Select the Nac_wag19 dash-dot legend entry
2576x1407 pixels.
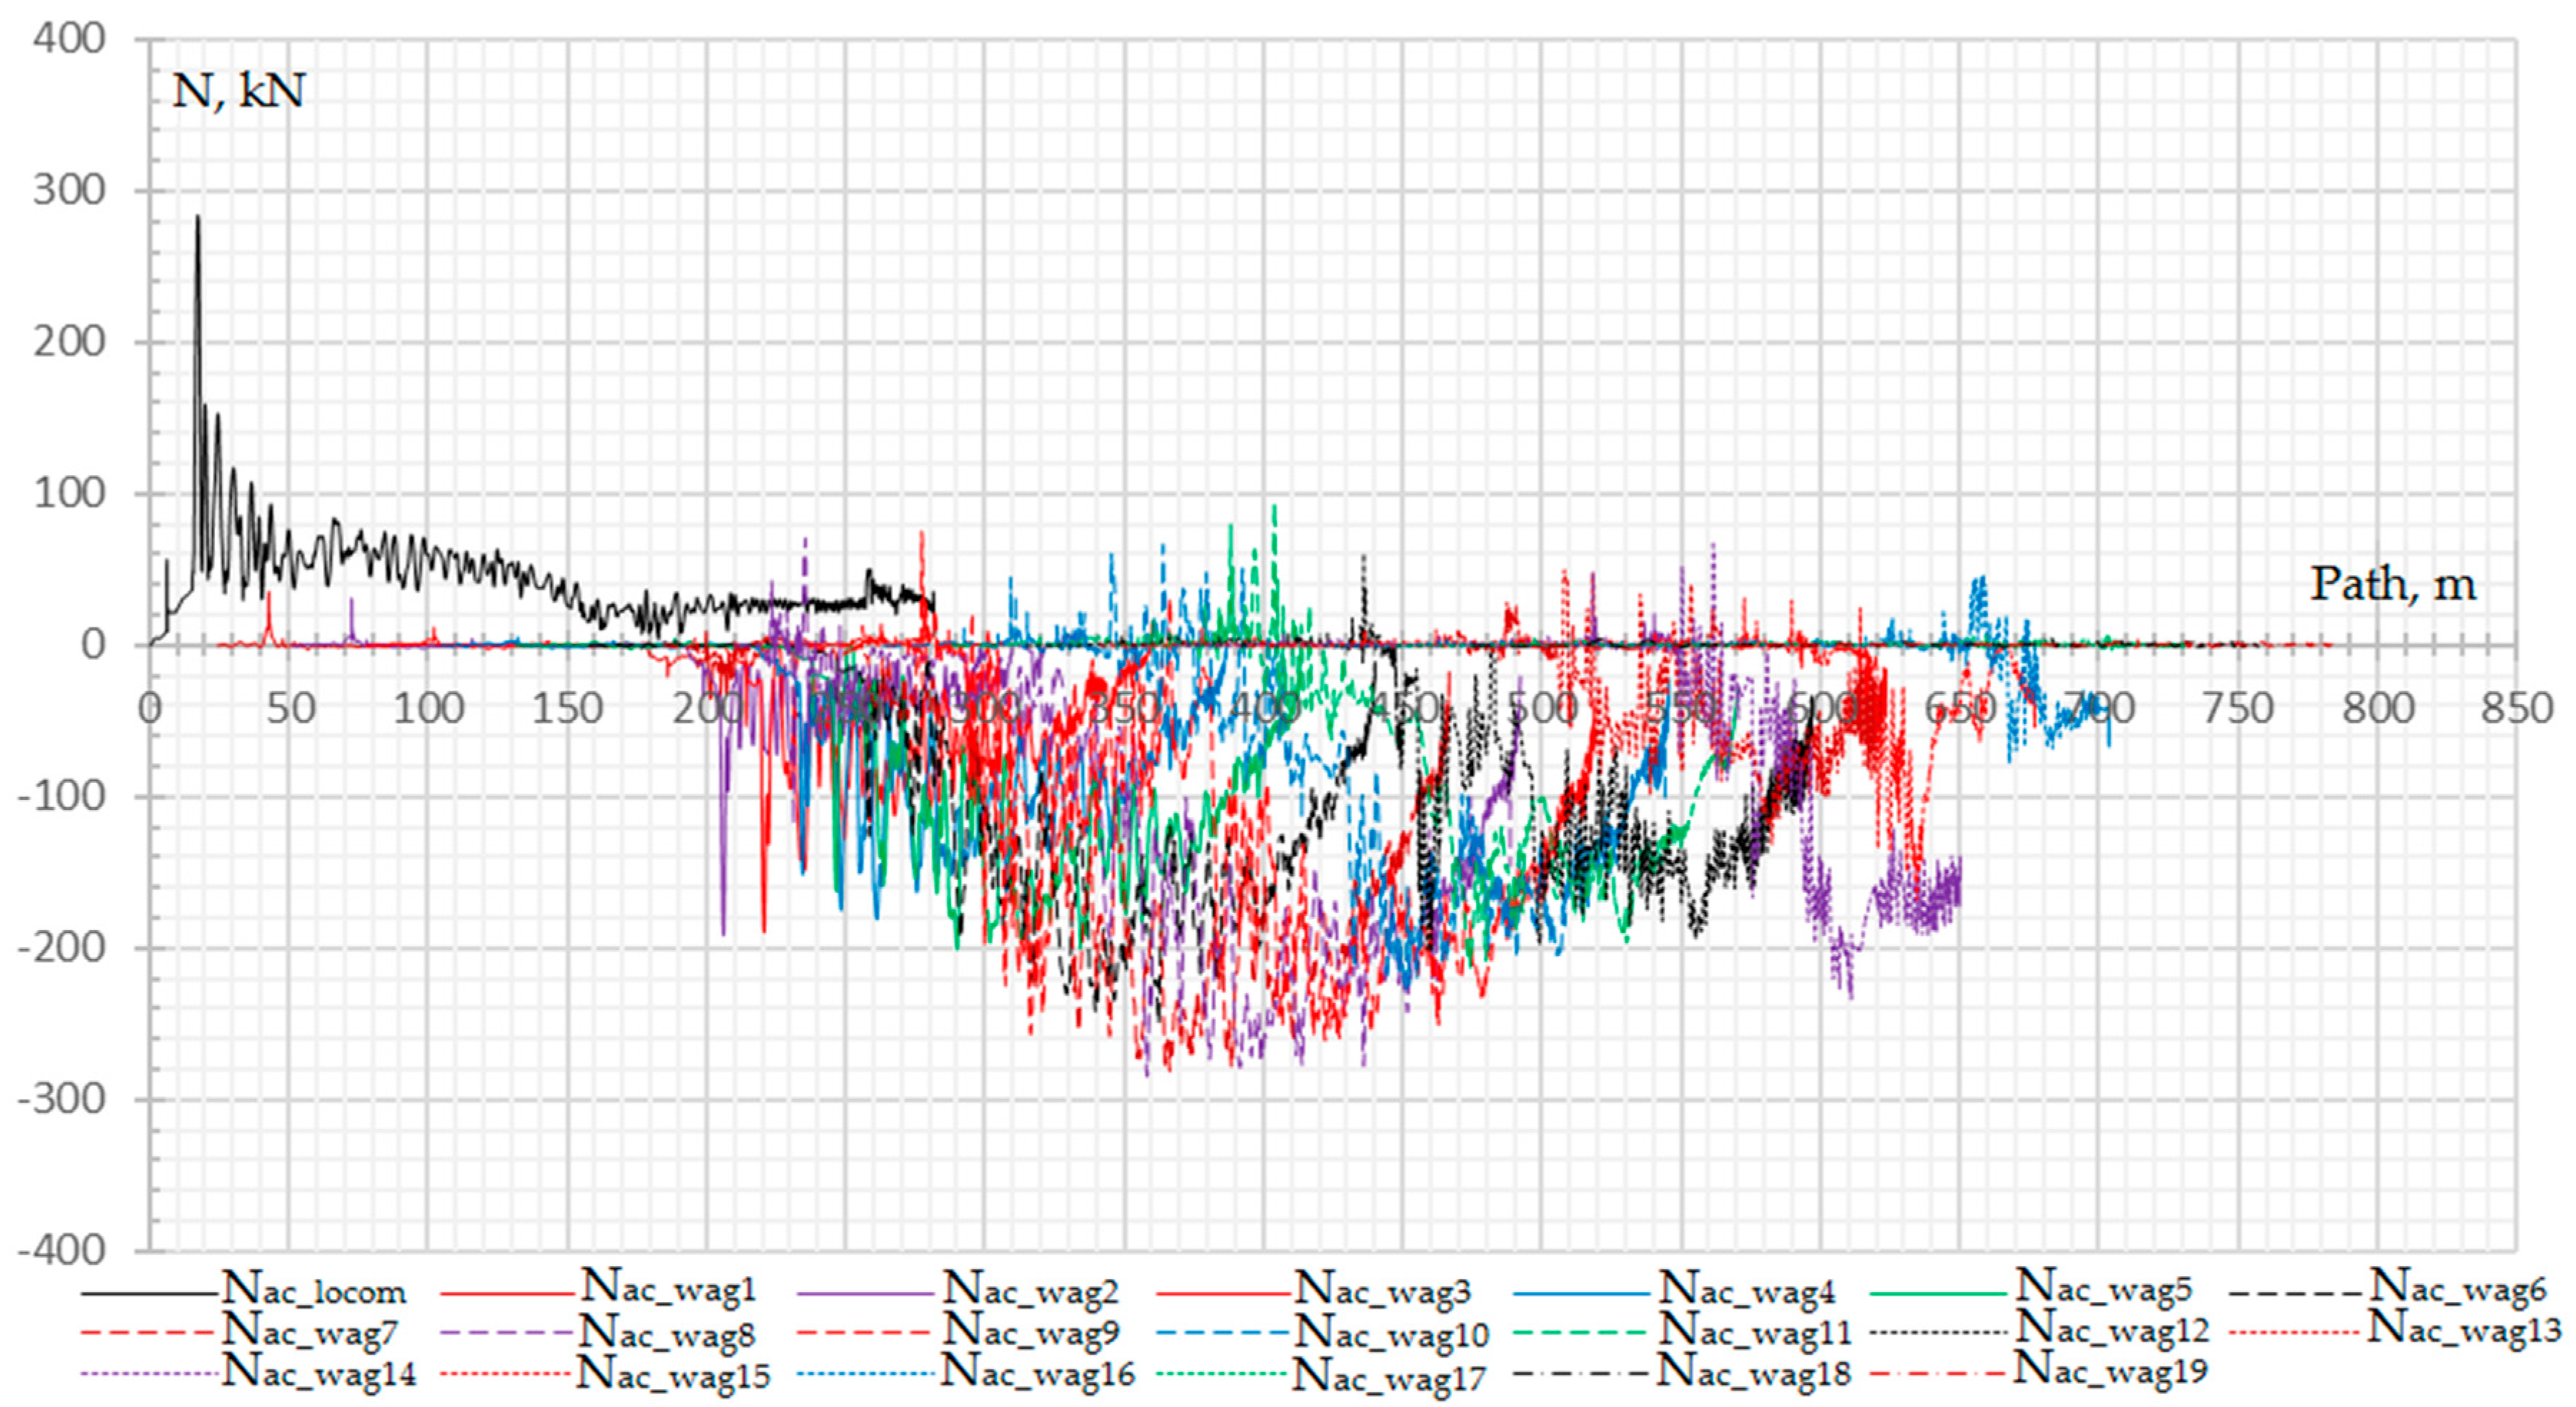tap(2110, 1372)
